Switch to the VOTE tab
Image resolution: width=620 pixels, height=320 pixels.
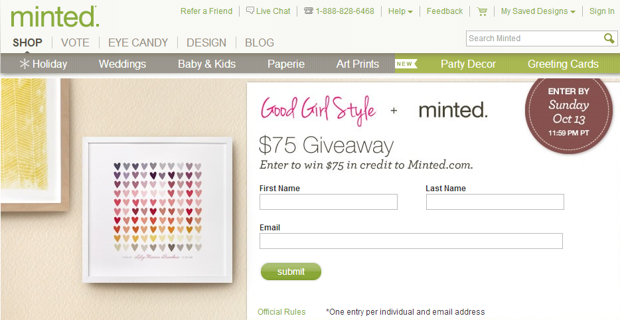(x=75, y=42)
